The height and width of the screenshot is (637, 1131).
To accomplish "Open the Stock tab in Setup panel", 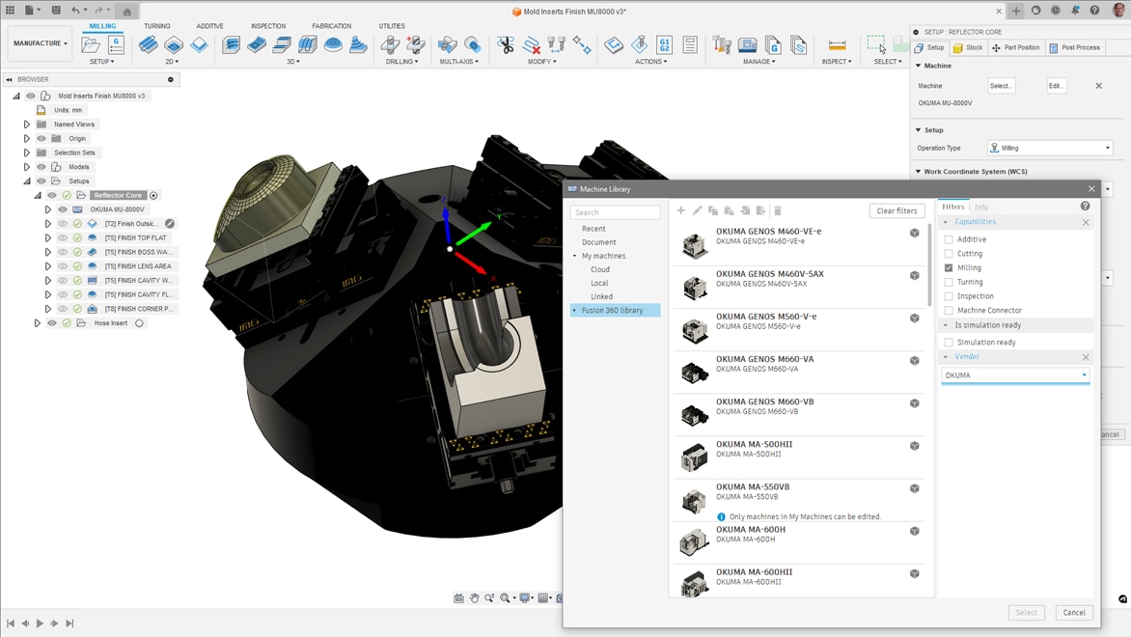I will pos(968,47).
